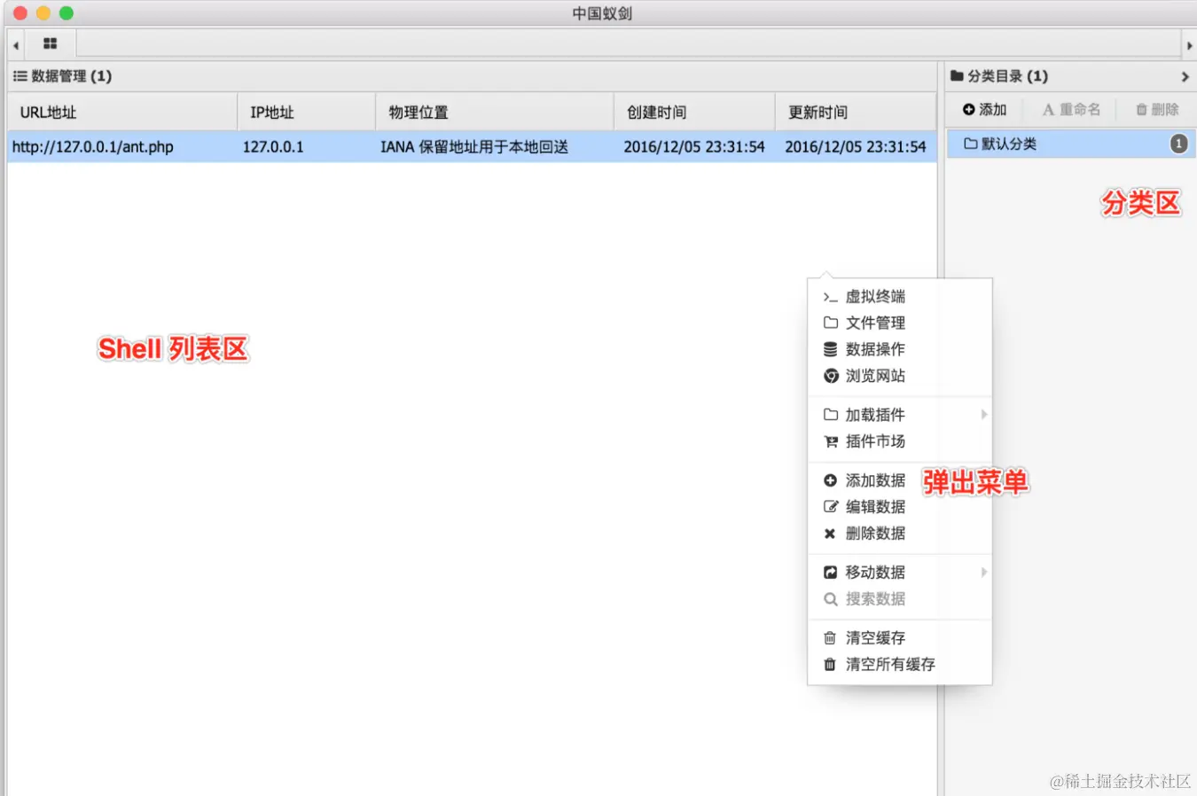Expand the 加载插件 submenu arrow
This screenshot has width=1197, height=796.
point(983,415)
